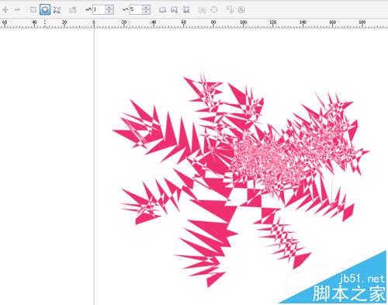Click the greyed-out Center distortion icon

tap(202, 10)
